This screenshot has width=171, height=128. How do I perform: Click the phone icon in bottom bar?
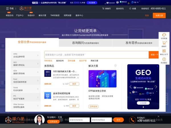133,120
